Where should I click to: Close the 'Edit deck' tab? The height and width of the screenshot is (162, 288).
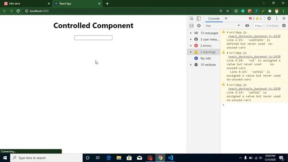click(49, 4)
